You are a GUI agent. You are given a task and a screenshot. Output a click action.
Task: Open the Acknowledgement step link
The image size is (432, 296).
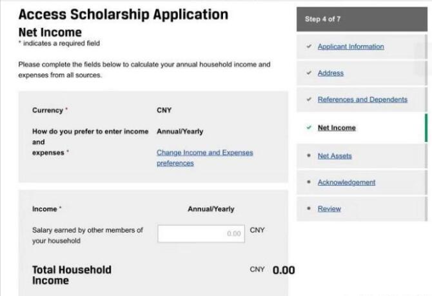point(346,183)
